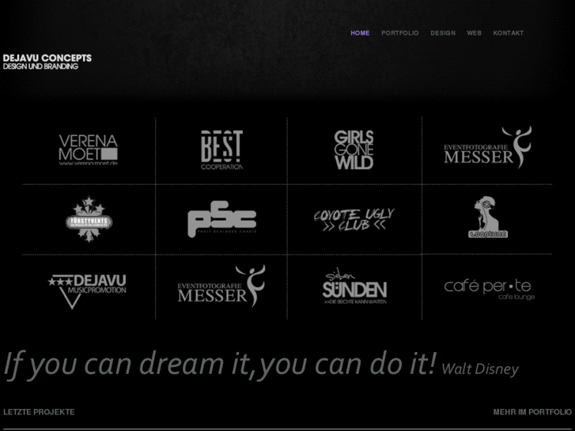Click the Mehr im Portfolio link

click(532, 412)
